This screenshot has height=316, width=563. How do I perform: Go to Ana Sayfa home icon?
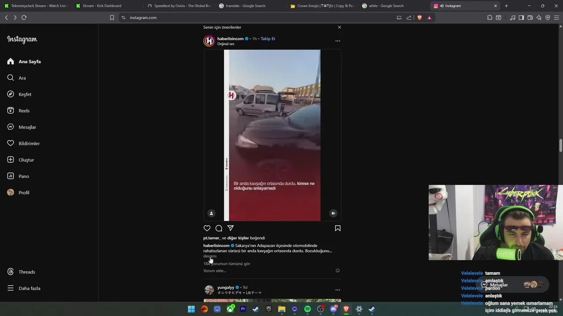coord(11,61)
